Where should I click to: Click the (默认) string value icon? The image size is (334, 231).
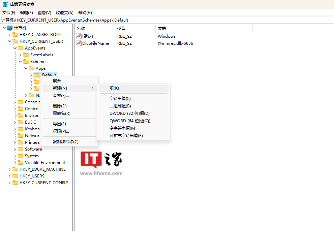coord(79,36)
